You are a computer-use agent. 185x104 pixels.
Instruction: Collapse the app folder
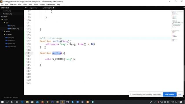click(4, 23)
